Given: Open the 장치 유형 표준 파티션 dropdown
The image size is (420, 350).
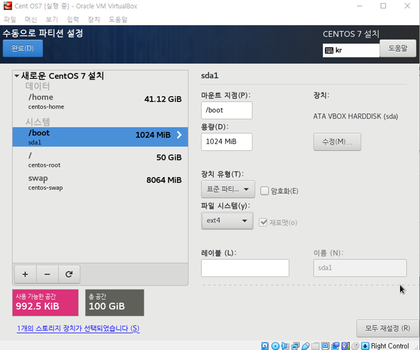Looking at the screenshot, I should pos(228,189).
